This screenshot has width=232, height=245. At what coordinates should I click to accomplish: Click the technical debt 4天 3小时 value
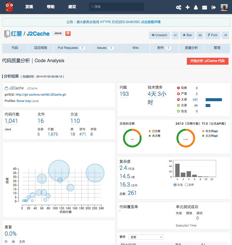[x=157, y=98]
